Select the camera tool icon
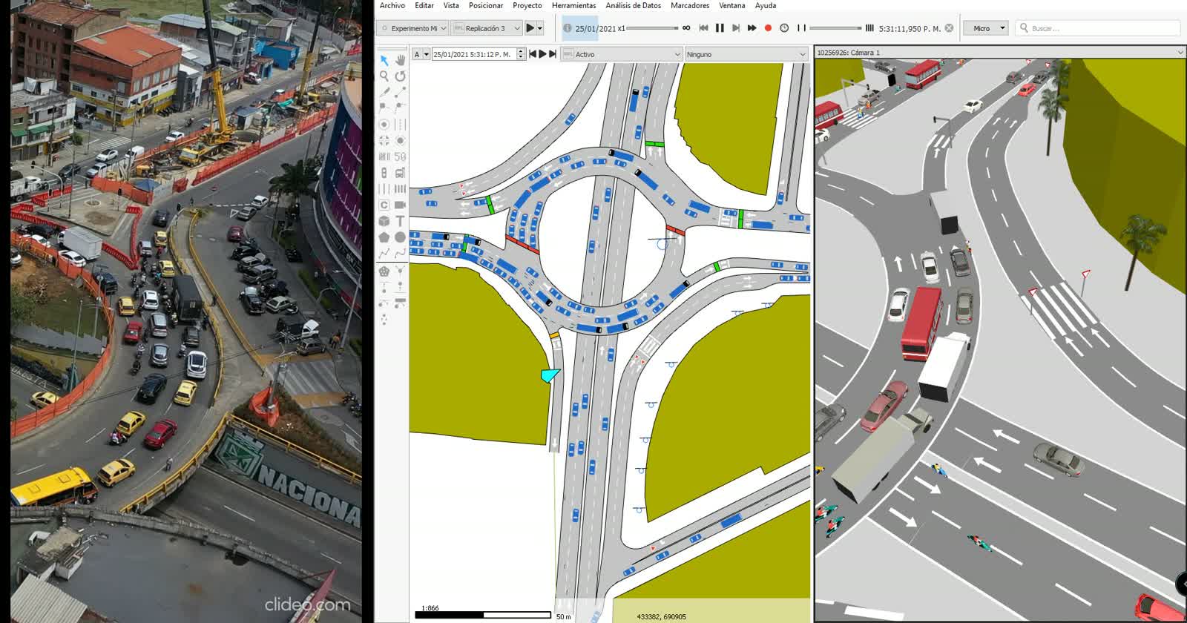 click(x=400, y=205)
